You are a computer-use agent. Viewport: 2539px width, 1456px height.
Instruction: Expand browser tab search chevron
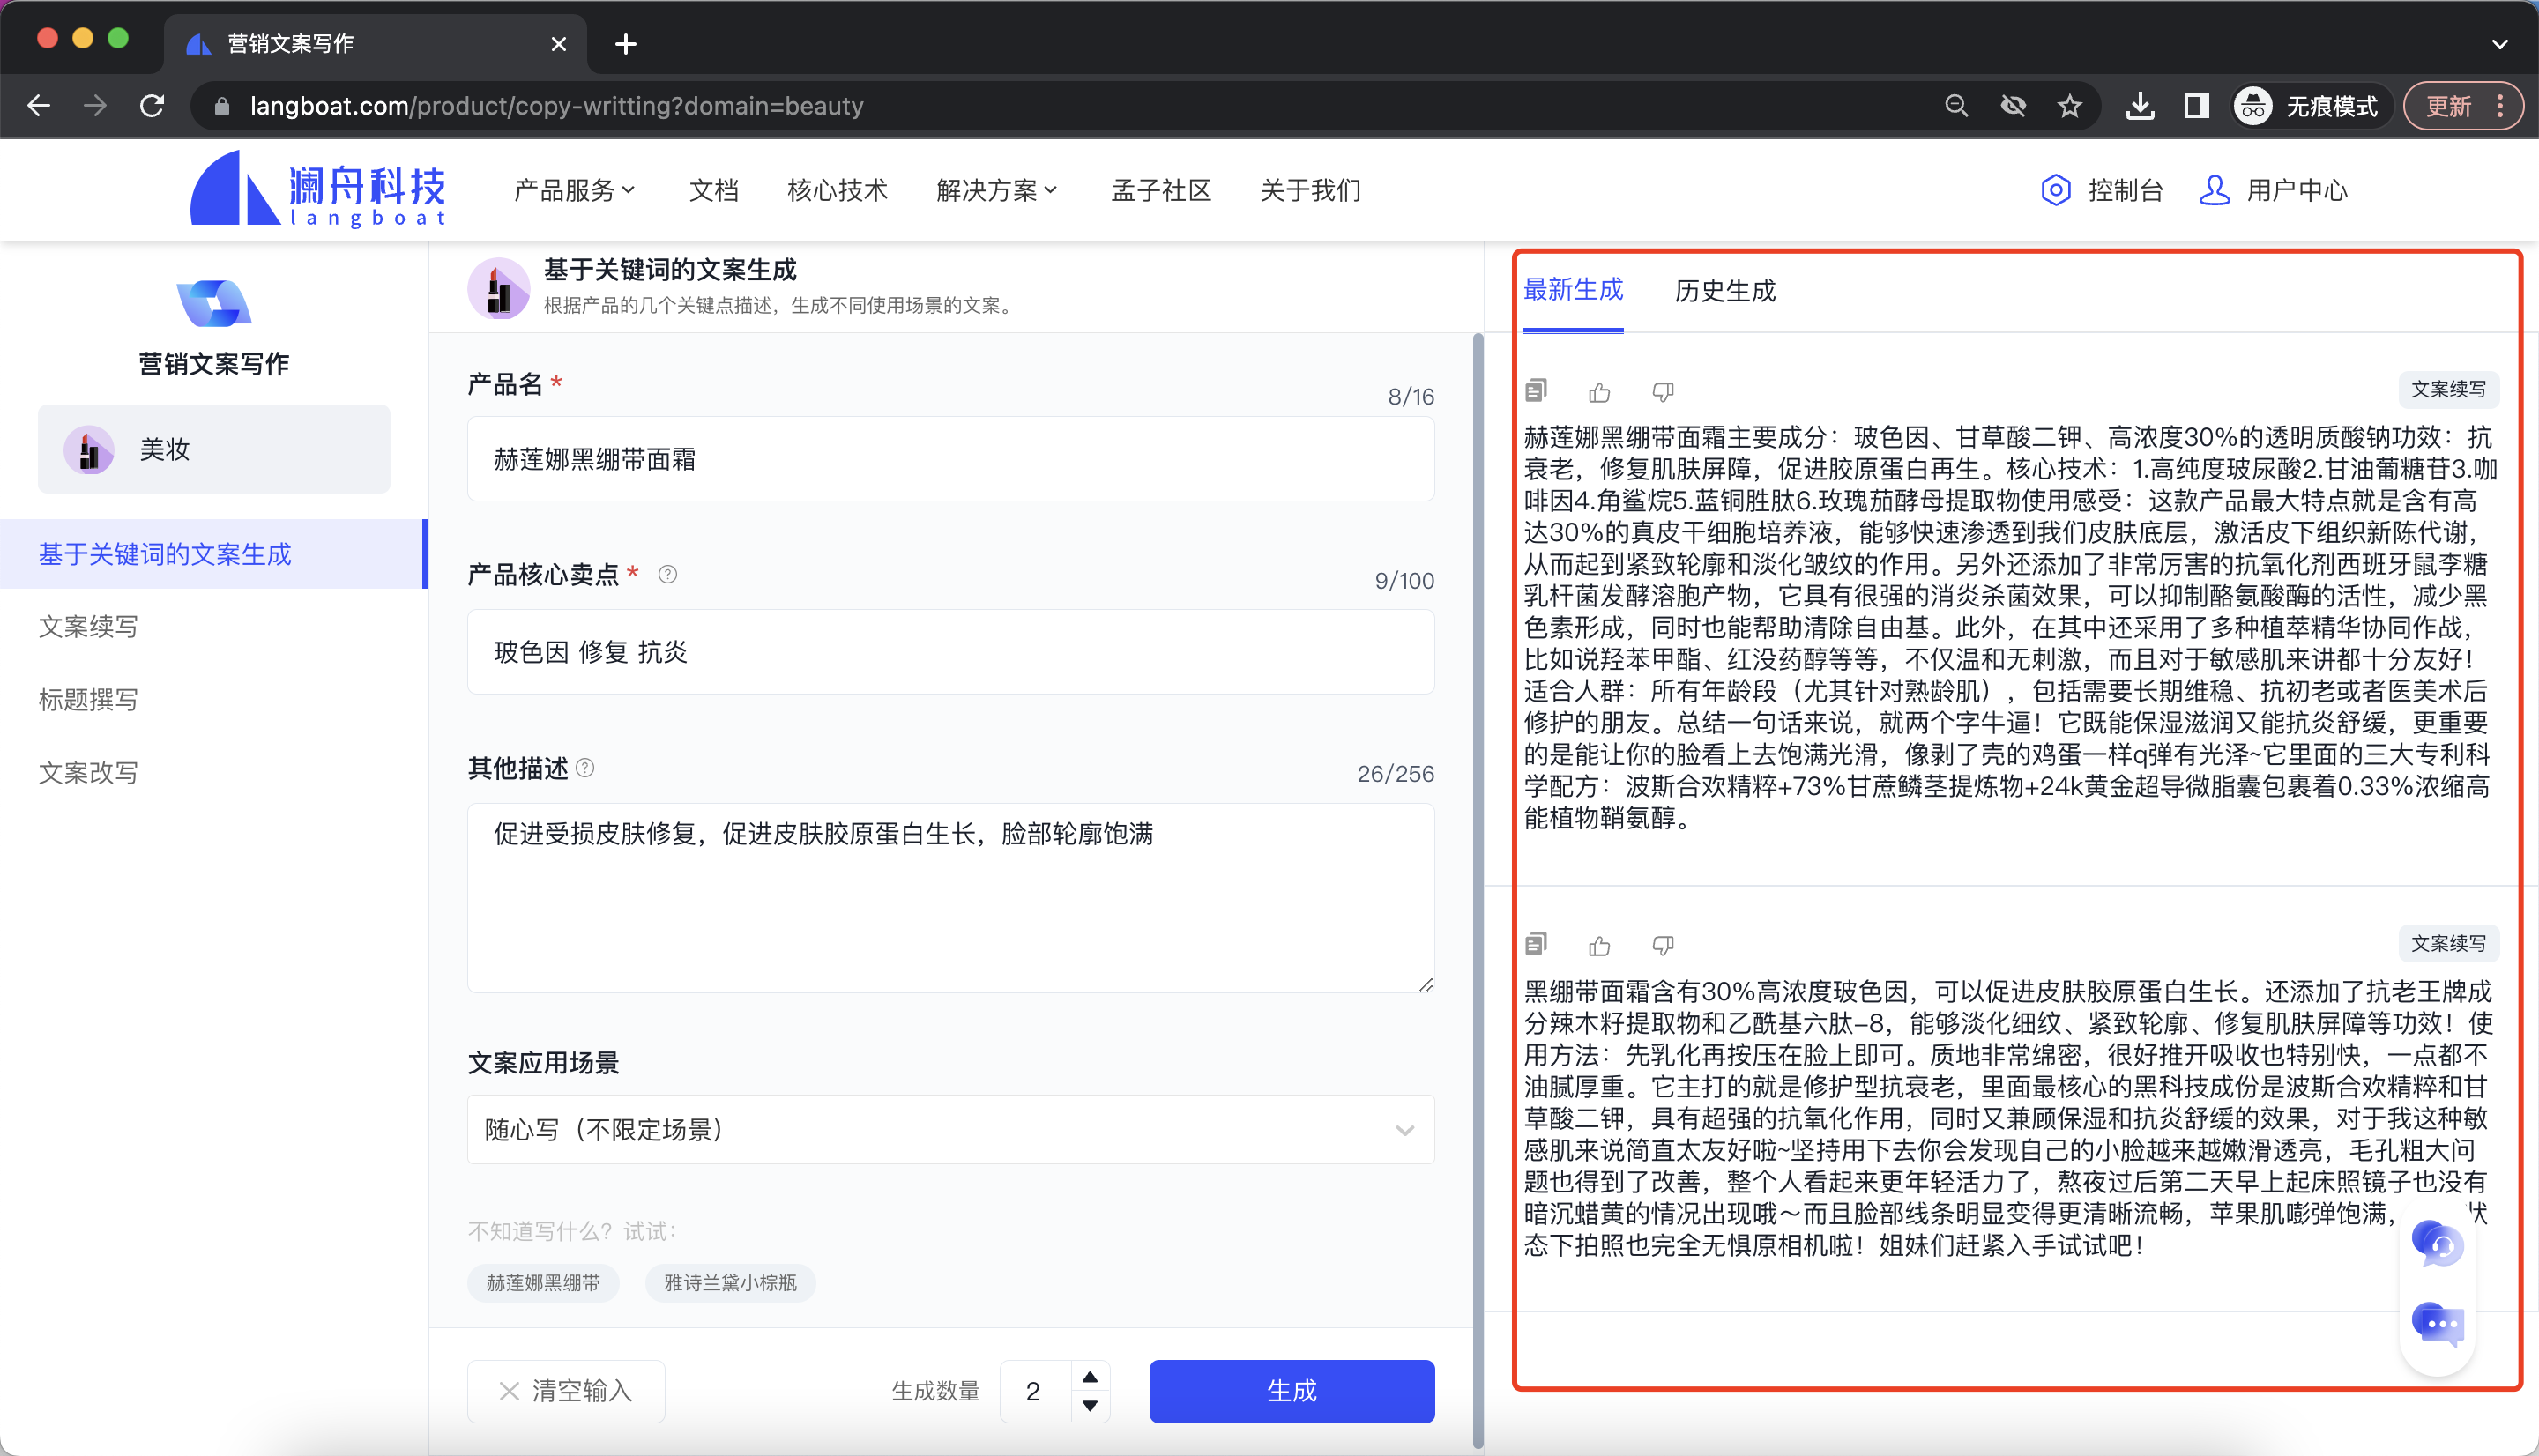click(x=2499, y=44)
